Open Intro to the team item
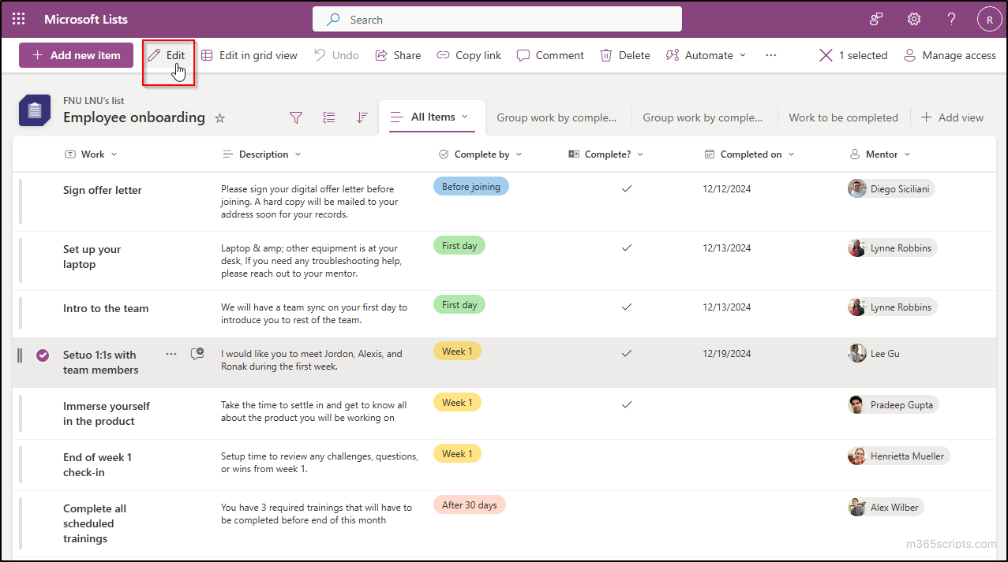 [x=106, y=308]
